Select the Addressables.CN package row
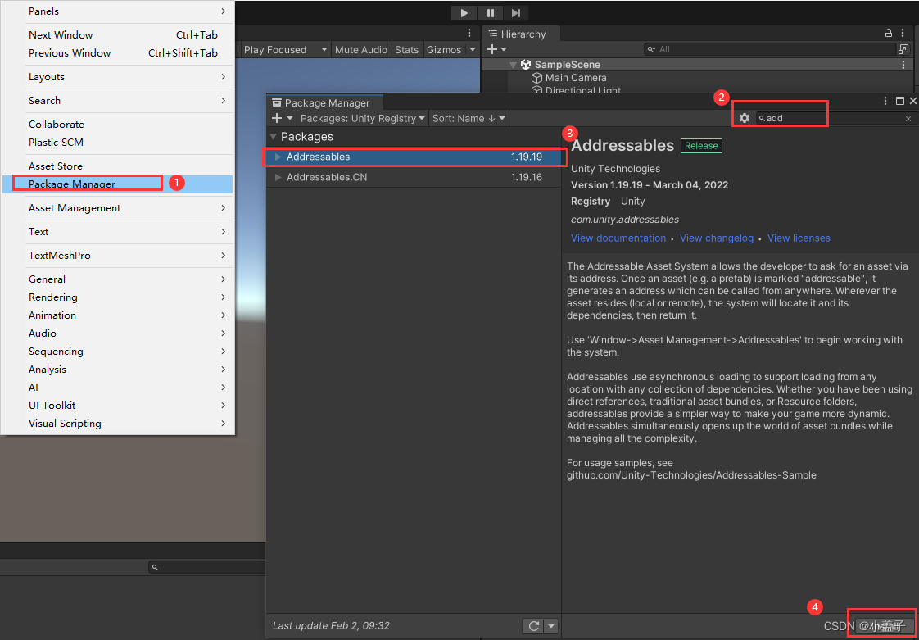 click(x=413, y=176)
